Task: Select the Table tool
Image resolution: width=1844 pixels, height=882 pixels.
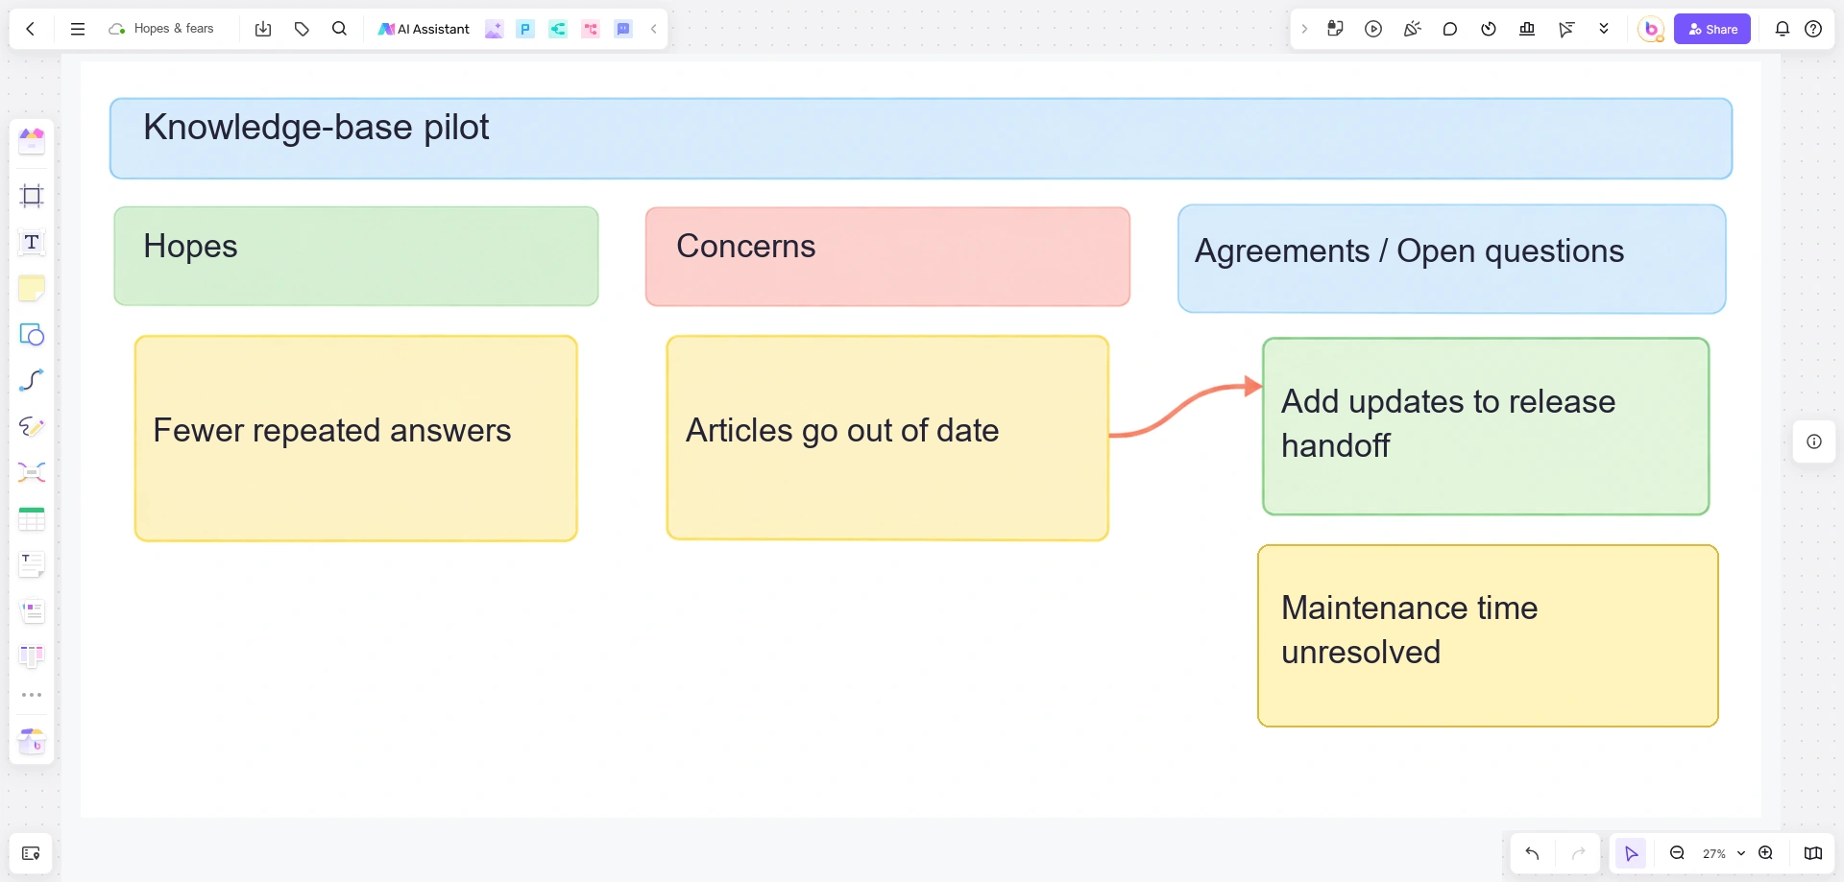Action: (x=32, y=519)
